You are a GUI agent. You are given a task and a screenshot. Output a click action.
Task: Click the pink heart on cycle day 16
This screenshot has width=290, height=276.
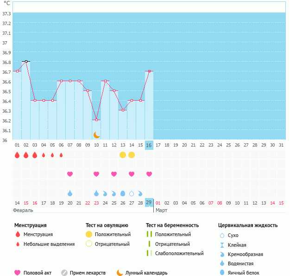click(x=149, y=174)
